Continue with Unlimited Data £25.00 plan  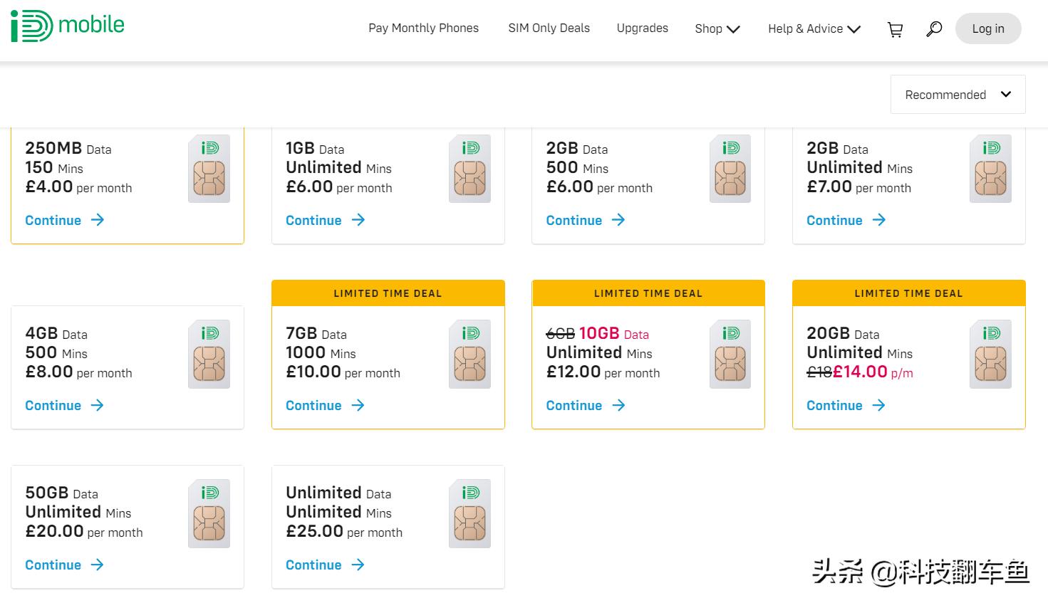(x=325, y=565)
